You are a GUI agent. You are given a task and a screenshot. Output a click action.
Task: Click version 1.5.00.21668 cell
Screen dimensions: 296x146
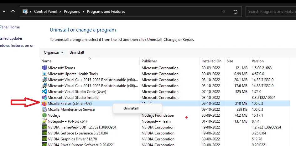(262, 68)
